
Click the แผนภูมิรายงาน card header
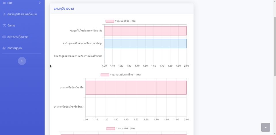[122, 9]
